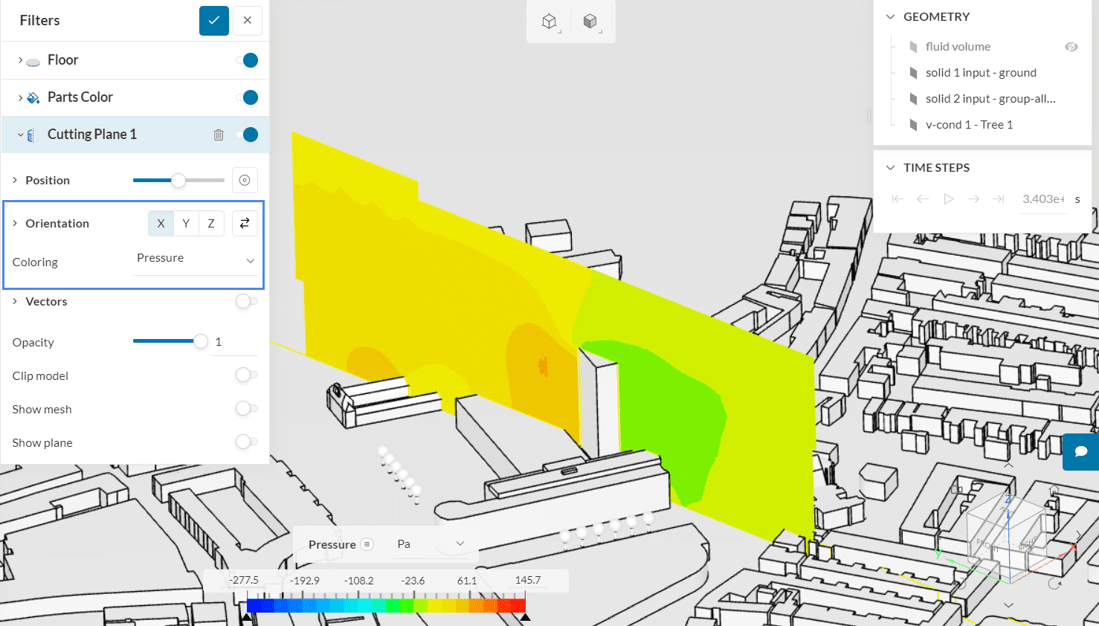This screenshot has width=1099, height=626.
Task: Select v-cond 1 - Tree 1 item
Action: (969, 125)
